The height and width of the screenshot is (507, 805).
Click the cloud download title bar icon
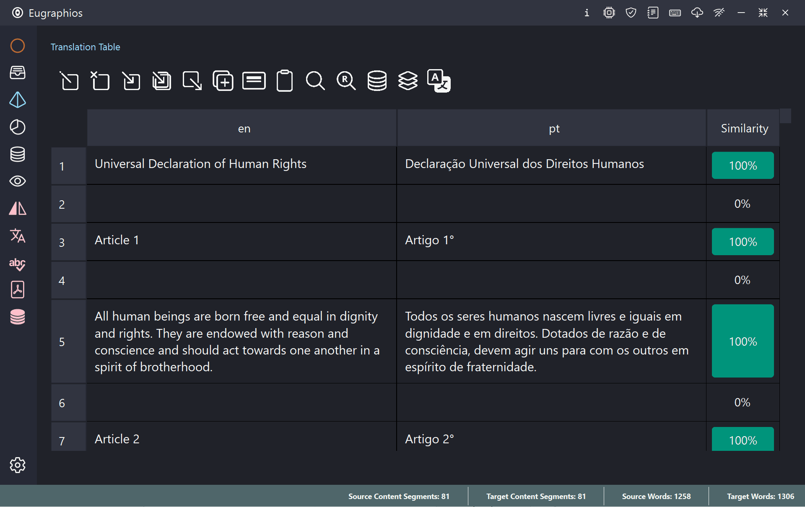(x=697, y=13)
